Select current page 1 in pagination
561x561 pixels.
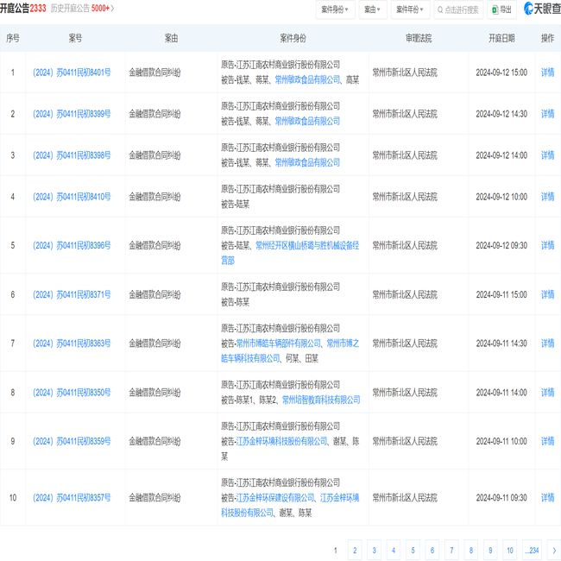[335, 551]
